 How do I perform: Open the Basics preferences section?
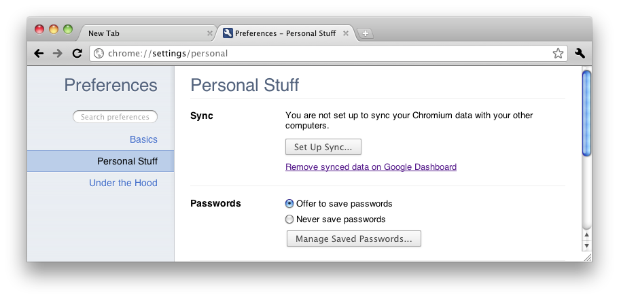[143, 139]
